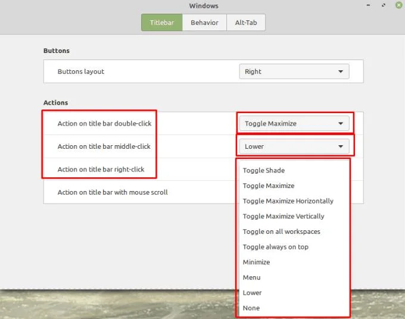
Task: Click the 'Action on title bar right-click' label
Action: pyautogui.click(x=101, y=169)
